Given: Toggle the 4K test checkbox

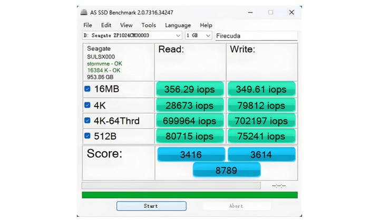Looking at the screenshot, I should 88,105.
